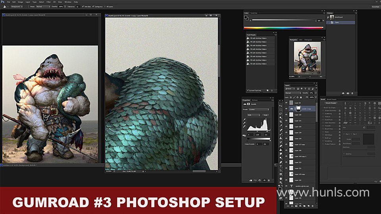Click the Navigator zoom slider
Image resolution: width=381 pixels, height=214 pixels.
[310, 76]
